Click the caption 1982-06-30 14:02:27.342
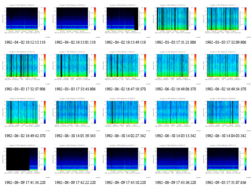Screen dimensions: 251x187 point(125,136)
